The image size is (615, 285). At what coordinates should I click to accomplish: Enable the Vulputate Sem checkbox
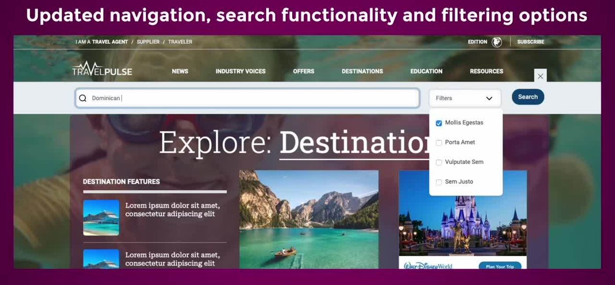pos(438,163)
